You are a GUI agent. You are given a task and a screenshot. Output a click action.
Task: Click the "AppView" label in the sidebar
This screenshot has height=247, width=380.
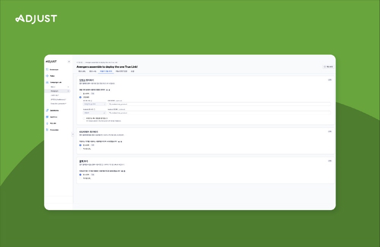(54, 117)
